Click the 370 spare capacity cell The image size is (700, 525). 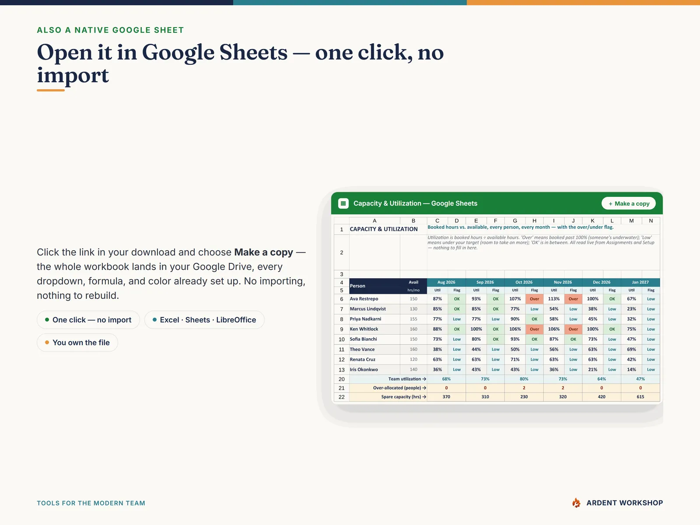tap(446, 397)
